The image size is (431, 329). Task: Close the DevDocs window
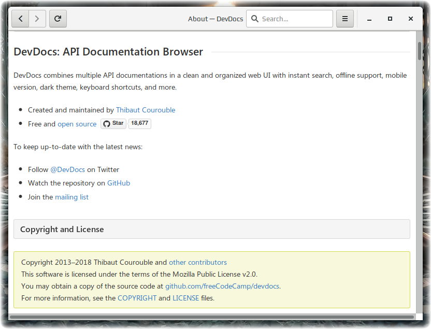[411, 19]
